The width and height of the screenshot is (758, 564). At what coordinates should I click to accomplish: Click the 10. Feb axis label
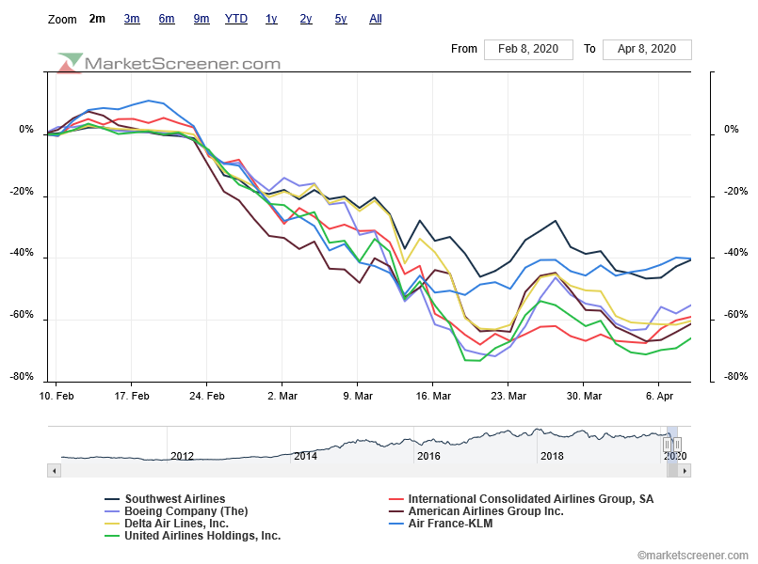pyautogui.click(x=56, y=396)
